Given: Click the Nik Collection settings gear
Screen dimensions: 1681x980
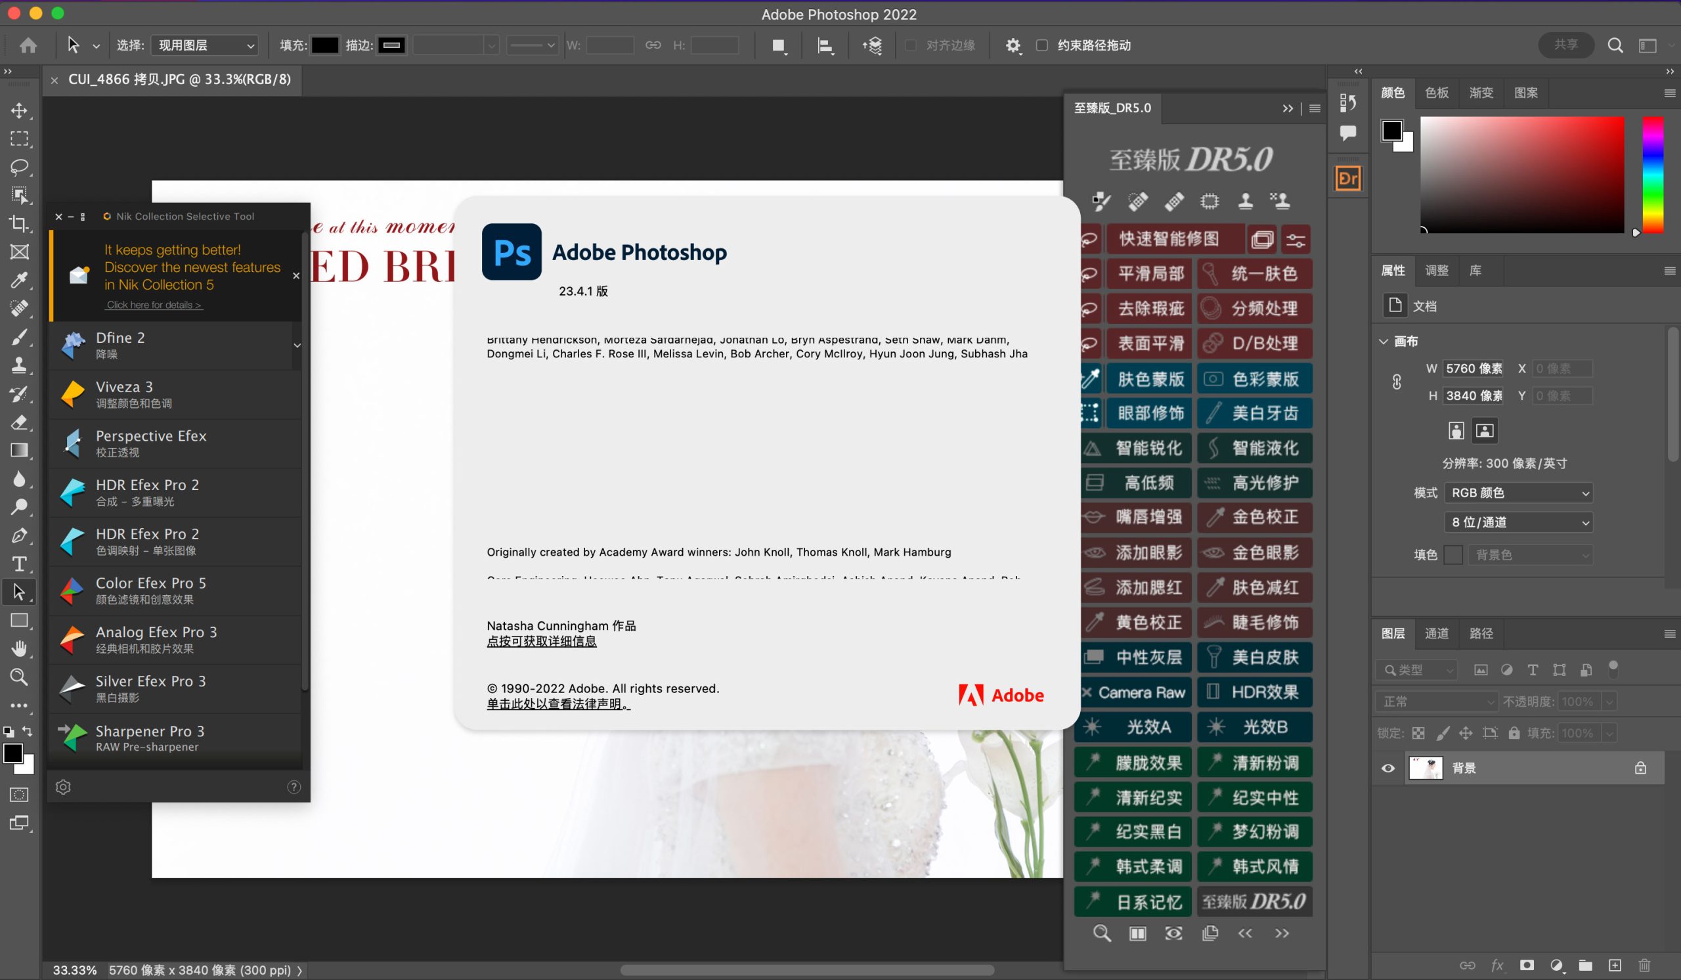Looking at the screenshot, I should (64, 786).
